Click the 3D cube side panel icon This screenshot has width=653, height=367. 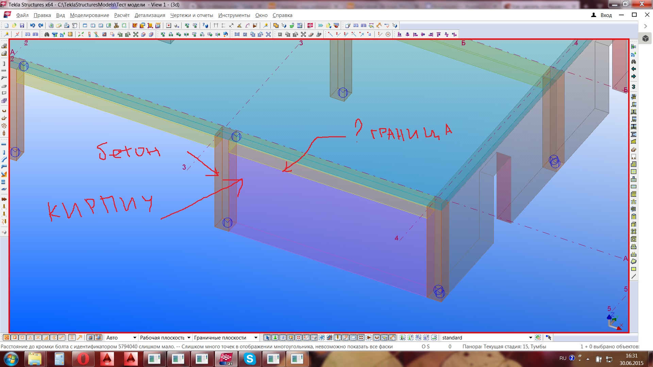pyautogui.click(x=646, y=38)
